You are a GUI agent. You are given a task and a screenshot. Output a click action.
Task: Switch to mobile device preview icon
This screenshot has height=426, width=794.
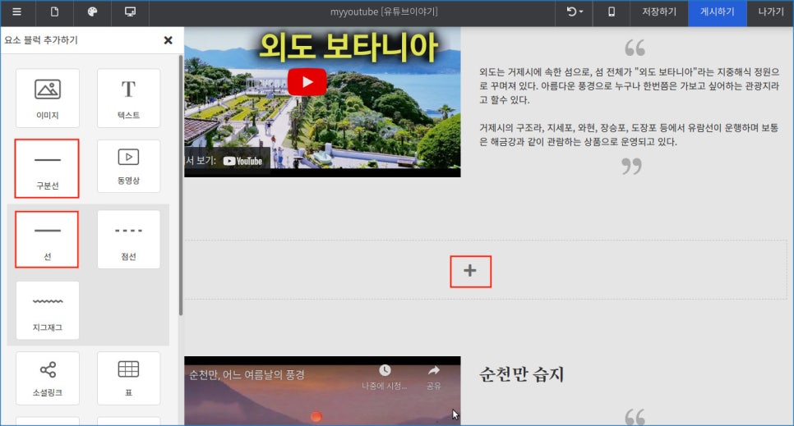click(x=612, y=11)
